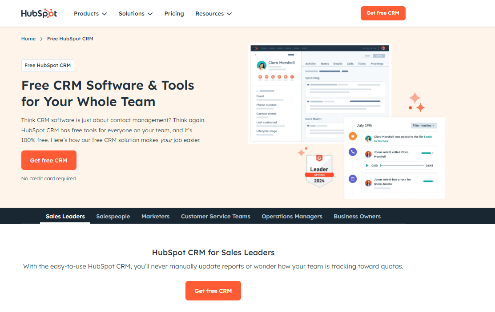Click the sprocket icon in illustration top bar
This screenshot has width=495, height=312.
coord(256,48)
